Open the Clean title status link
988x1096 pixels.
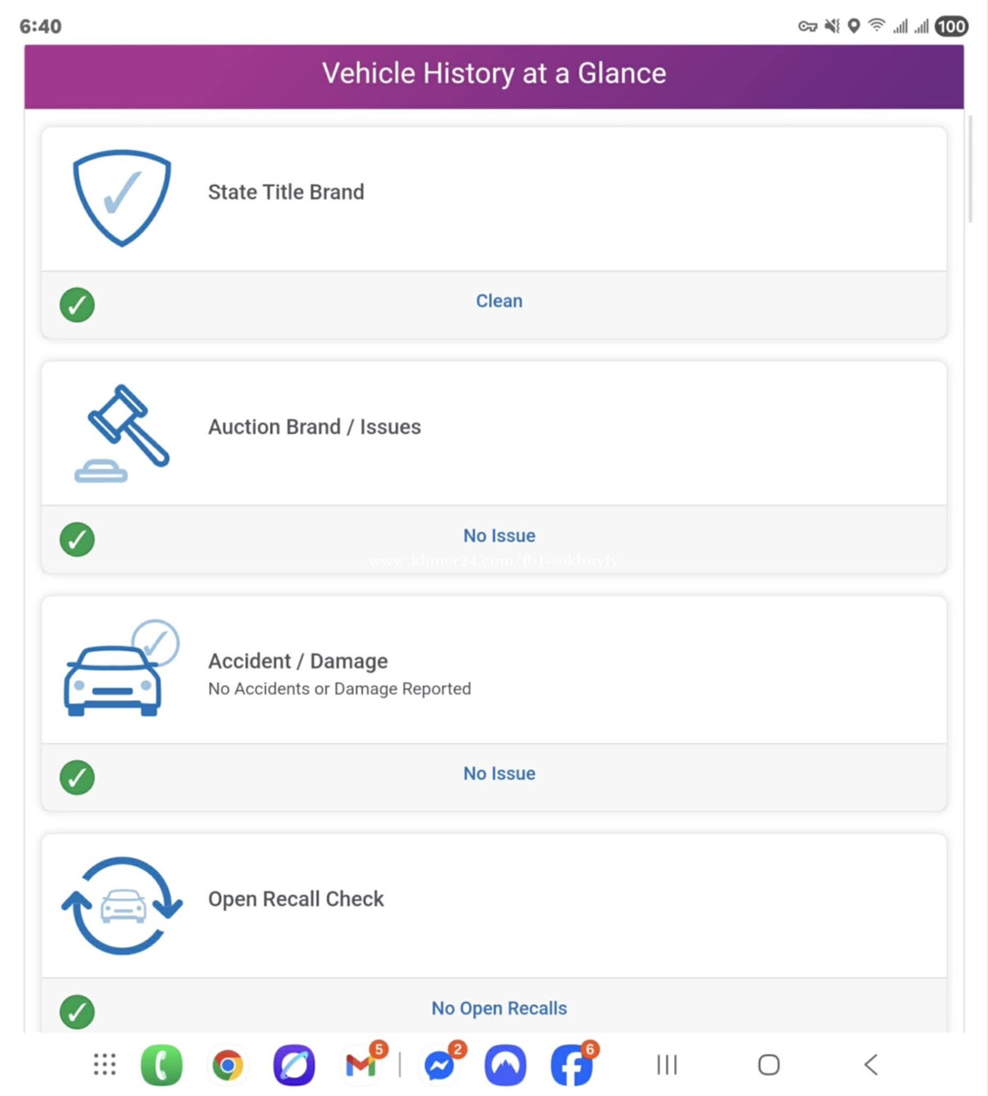[x=499, y=301]
